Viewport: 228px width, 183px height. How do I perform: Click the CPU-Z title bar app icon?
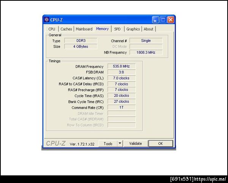(x=46, y=19)
